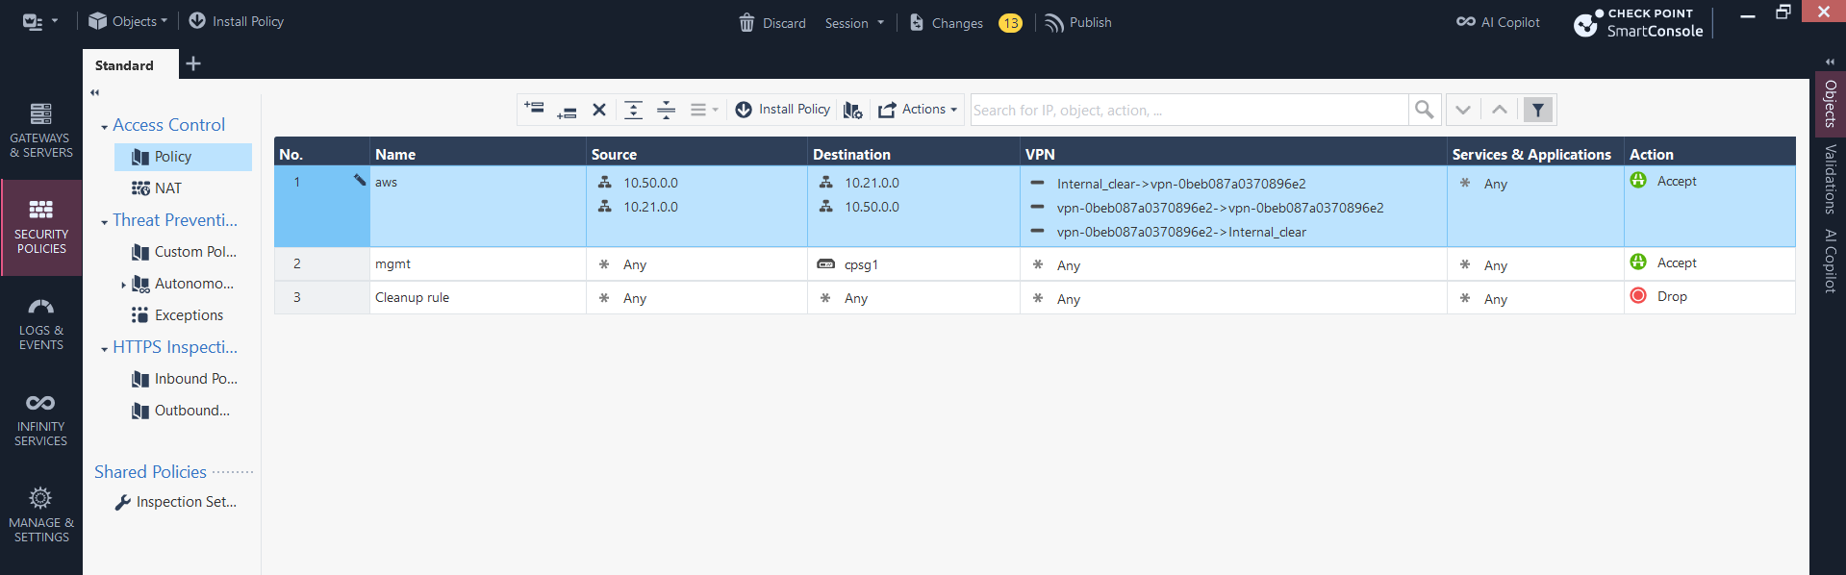Delete the selected rule with X icon
This screenshot has height=575, width=1846.
point(598,110)
